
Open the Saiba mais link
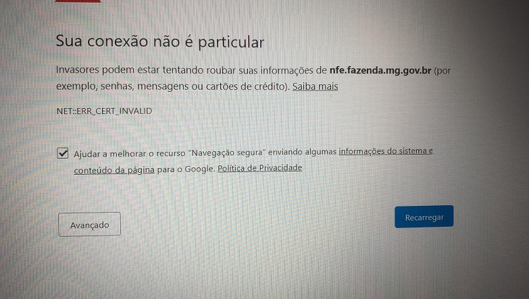tap(315, 86)
